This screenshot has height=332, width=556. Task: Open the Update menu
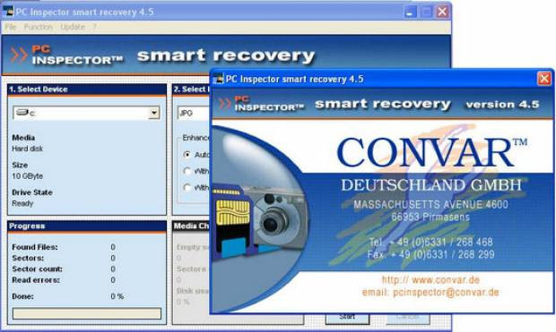tap(73, 27)
